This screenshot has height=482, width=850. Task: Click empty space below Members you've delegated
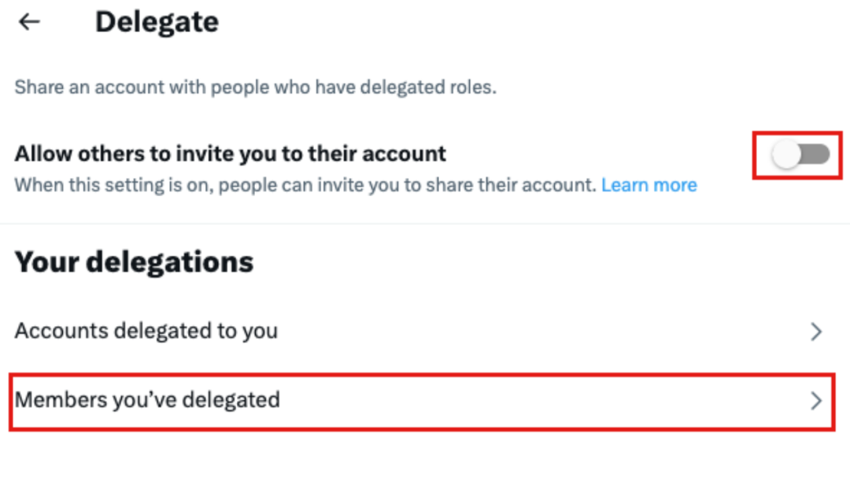point(425,457)
